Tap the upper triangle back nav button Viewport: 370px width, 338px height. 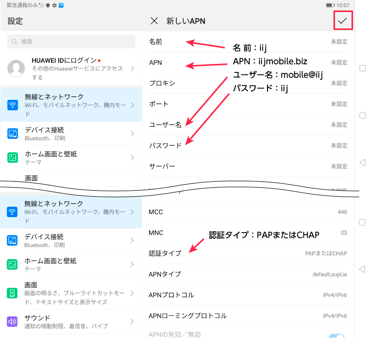362,162
